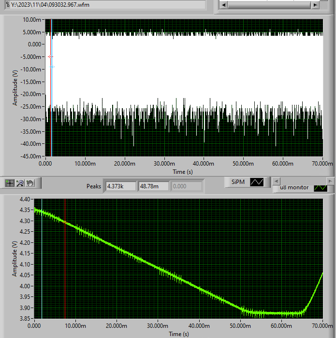Viewport: 336px width, 338px height.
Task: Click the path type icon beside file path
Action: point(8,4)
